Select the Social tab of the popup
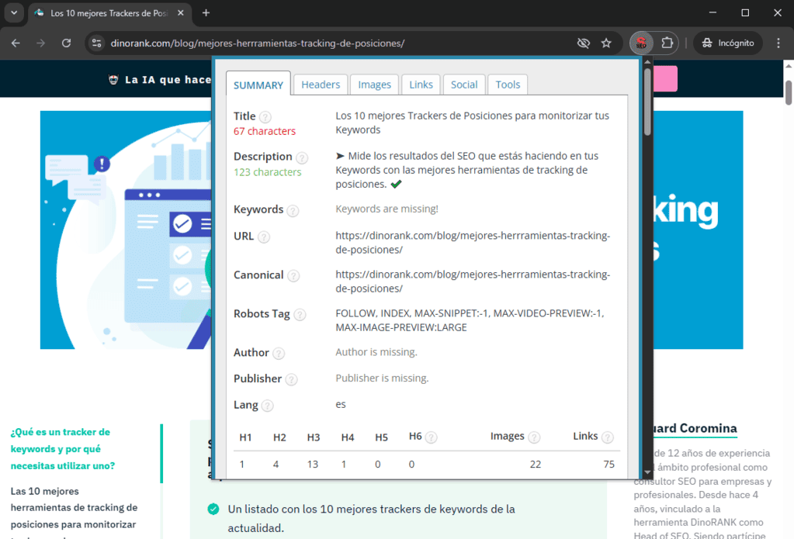The width and height of the screenshot is (794, 539). point(463,84)
